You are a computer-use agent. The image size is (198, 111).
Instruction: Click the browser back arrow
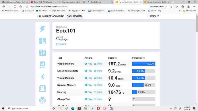tap(3, 7)
